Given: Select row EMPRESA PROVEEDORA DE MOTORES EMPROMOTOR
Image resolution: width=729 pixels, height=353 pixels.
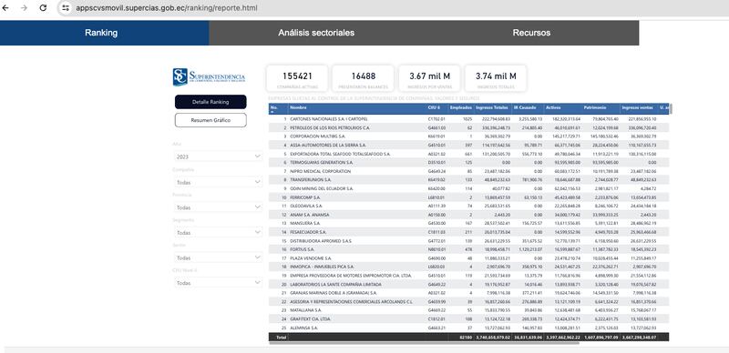Looking at the screenshot, I should [468, 276].
